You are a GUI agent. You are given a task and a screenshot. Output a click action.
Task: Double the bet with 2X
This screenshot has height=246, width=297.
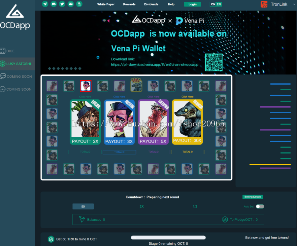coord(142,206)
